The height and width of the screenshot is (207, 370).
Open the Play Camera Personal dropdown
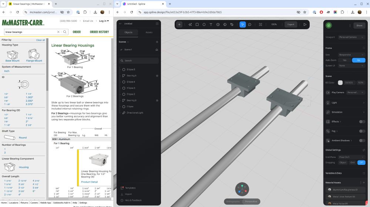(355, 92)
